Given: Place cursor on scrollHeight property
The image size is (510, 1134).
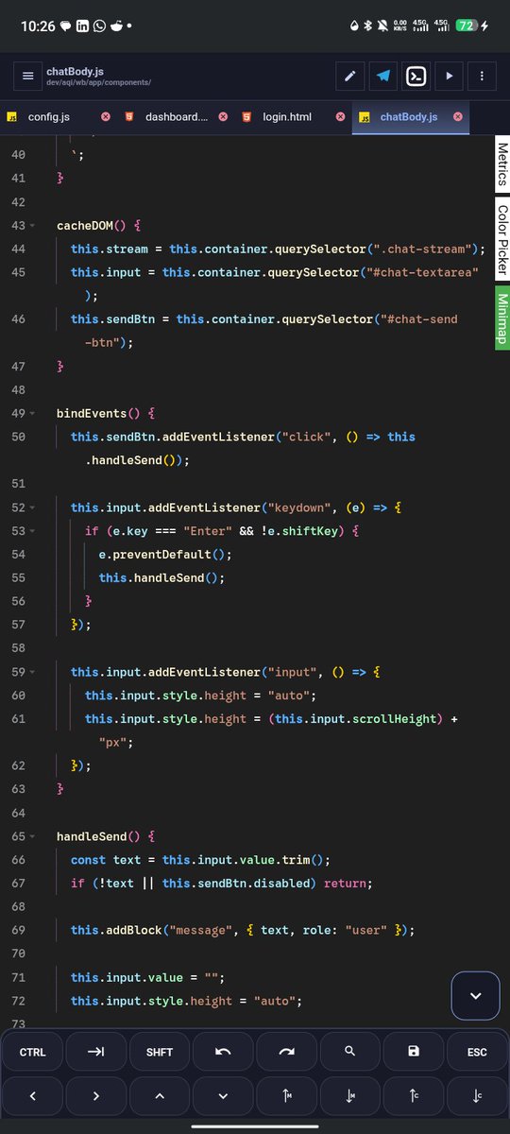Looking at the screenshot, I should pos(396,719).
